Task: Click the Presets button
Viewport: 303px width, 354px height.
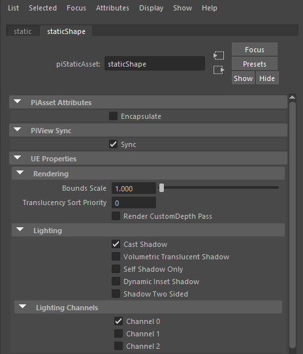Action: 255,64
